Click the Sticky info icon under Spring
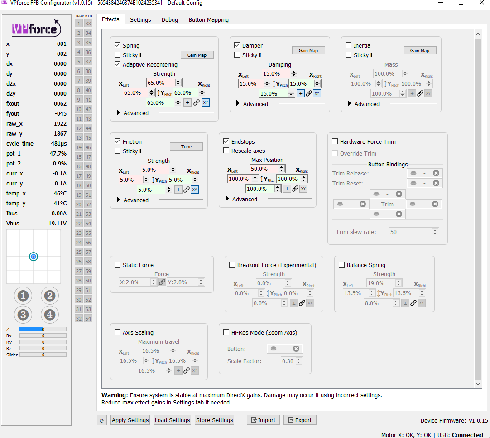Viewport: 490px width, 438px height. click(x=140, y=55)
